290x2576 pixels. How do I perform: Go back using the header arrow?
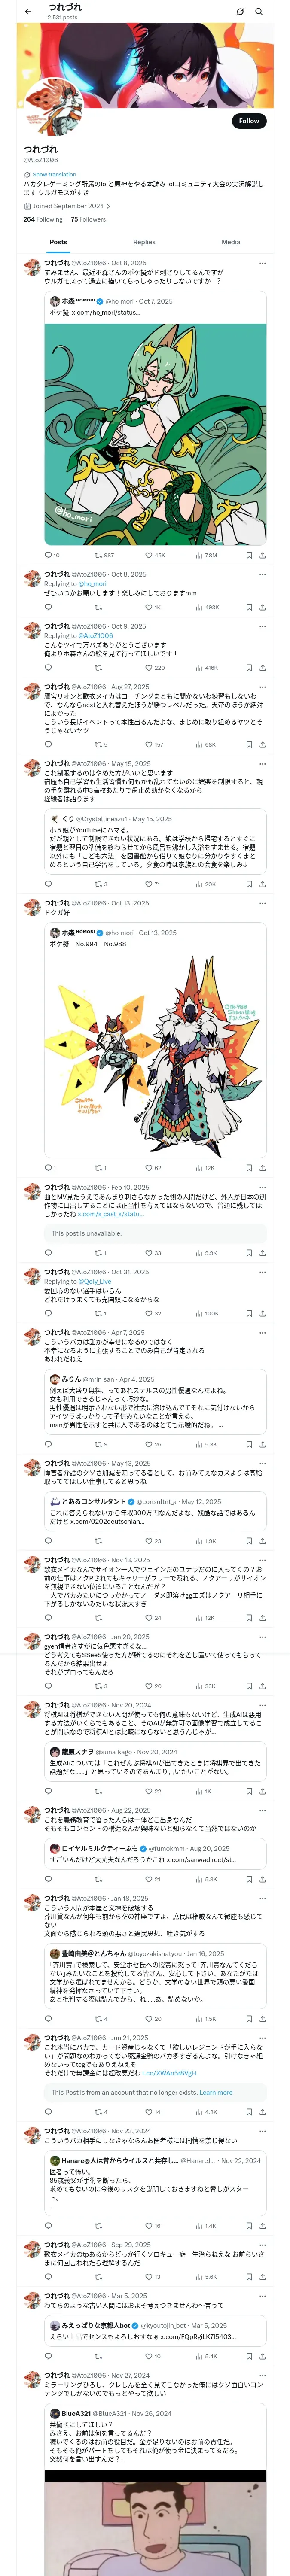[27, 11]
